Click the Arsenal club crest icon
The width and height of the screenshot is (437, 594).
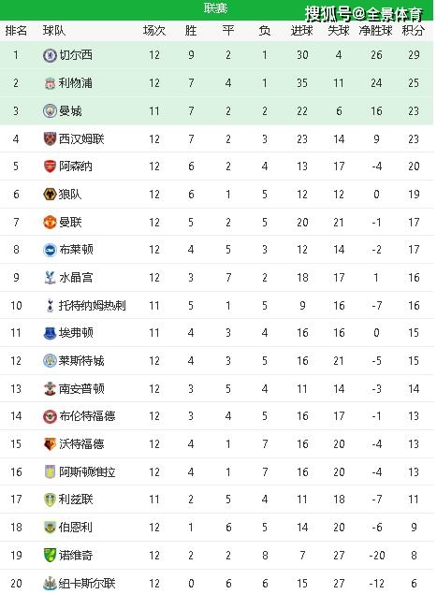tap(50, 167)
